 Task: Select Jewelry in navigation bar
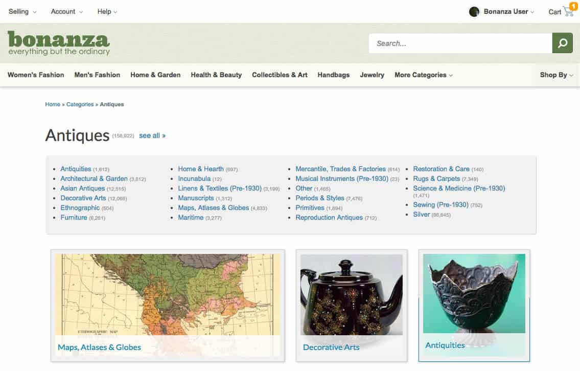tap(372, 75)
